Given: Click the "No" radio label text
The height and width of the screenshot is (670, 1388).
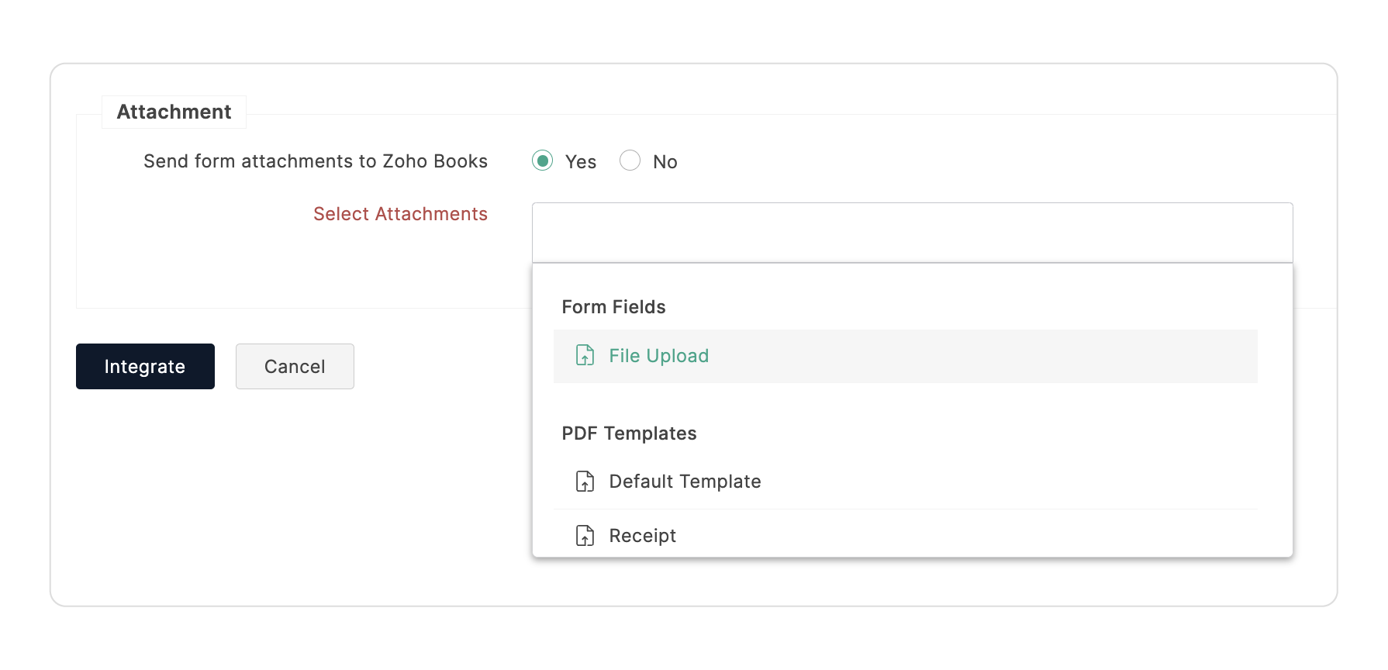Looking at the screenshot, I should pos(665,162).
